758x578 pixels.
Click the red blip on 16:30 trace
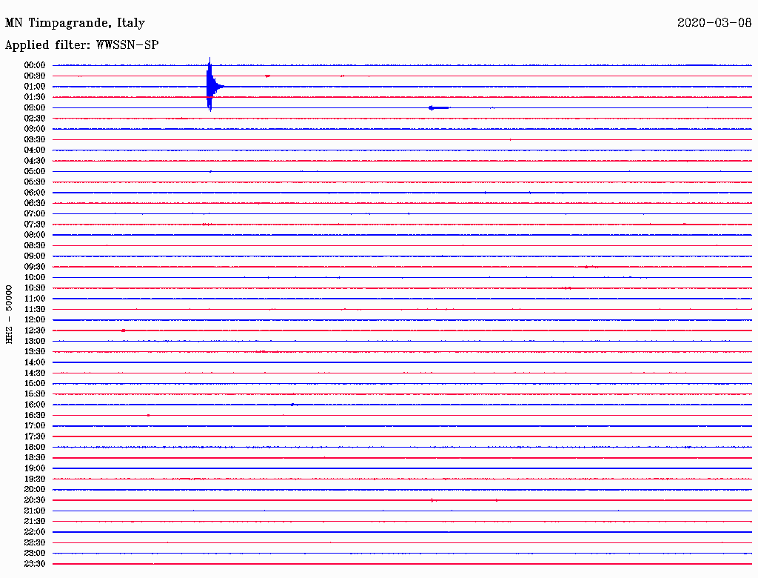pyautogui.click(x=148, y=416)
